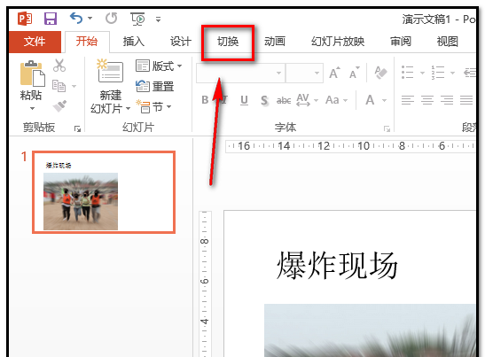Open the 幻灯片放映 (Slide Show) tab
Image resolution: width=485 pixels, height=357 pixels.
[338, 41]
